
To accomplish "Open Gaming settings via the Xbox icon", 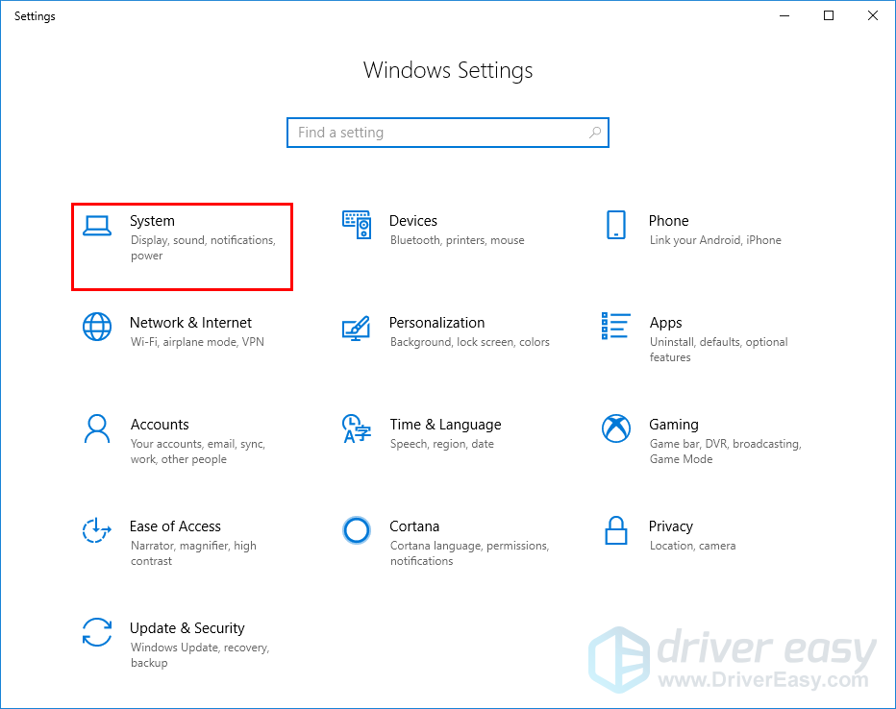I will [x=616, y=428].
